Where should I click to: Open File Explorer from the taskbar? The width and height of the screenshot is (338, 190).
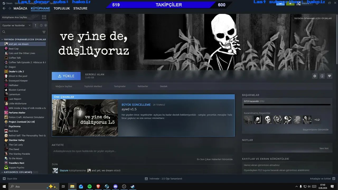(72, 187)
